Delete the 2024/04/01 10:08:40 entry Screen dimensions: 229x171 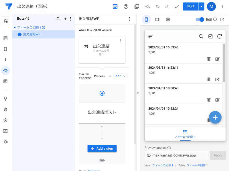tap(209, 100)
